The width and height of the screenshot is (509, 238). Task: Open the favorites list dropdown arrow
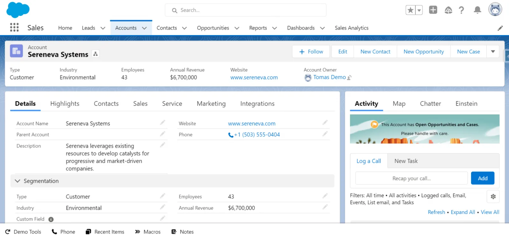point(419,10)
